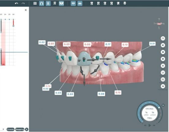The image size is (169, 132).
Task: Click the 0.17 spacing label
Action: pos(108,44)
